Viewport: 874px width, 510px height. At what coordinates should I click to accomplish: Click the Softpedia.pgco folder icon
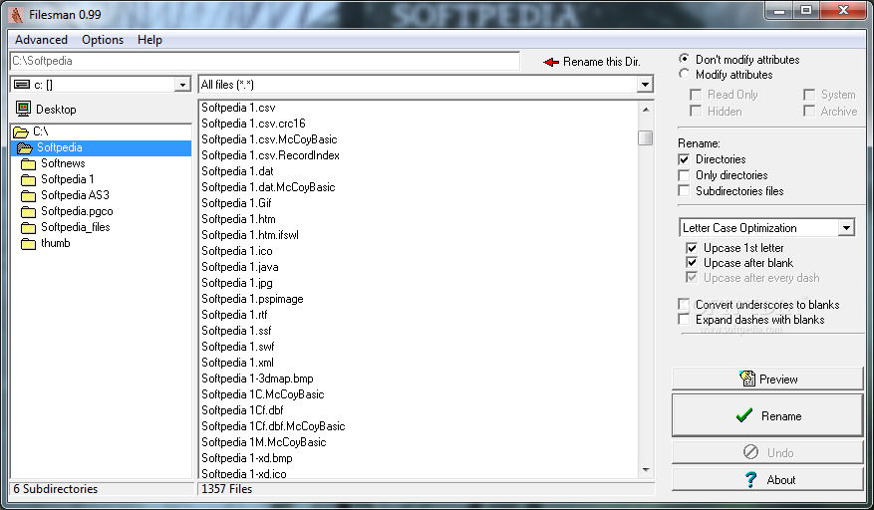(x=29, y=212)
